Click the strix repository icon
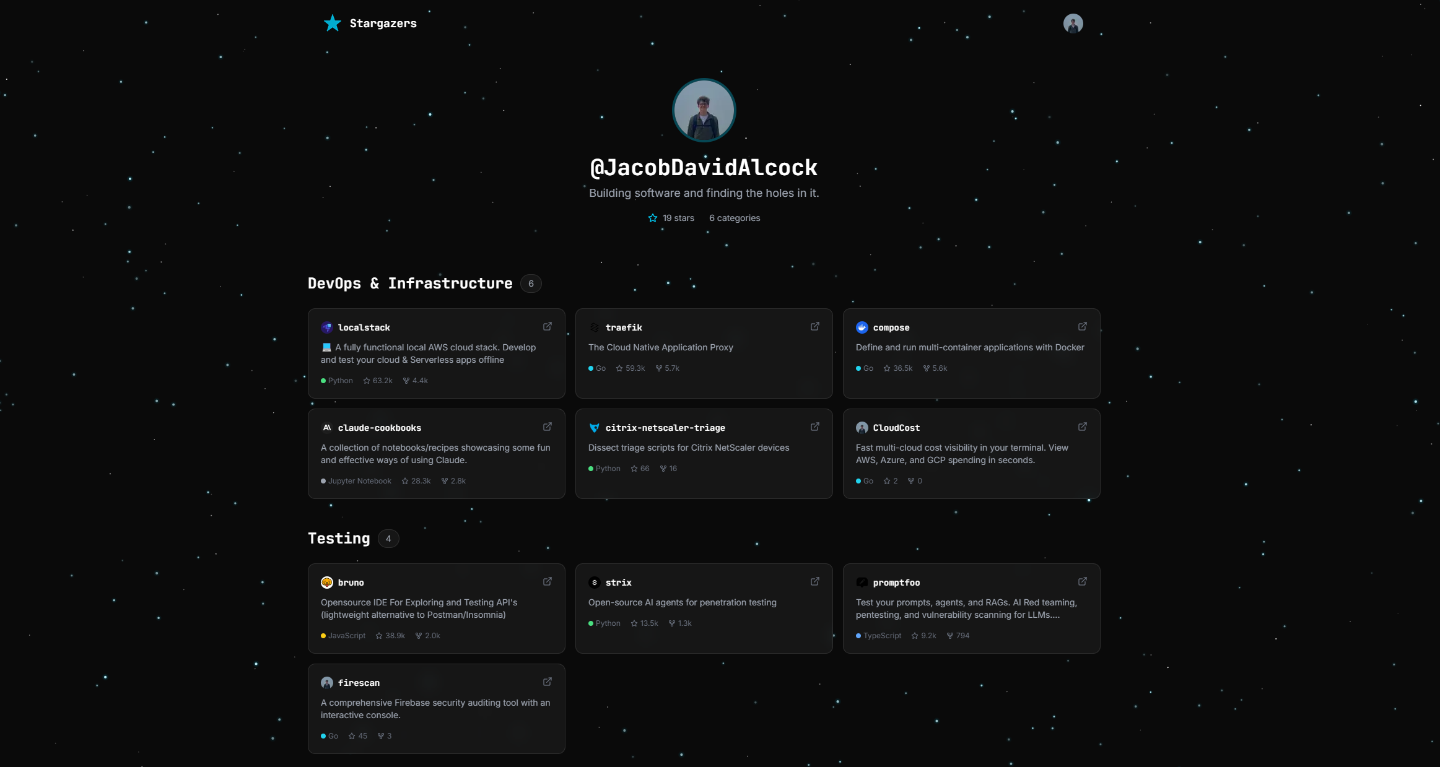 pos(595,582)
